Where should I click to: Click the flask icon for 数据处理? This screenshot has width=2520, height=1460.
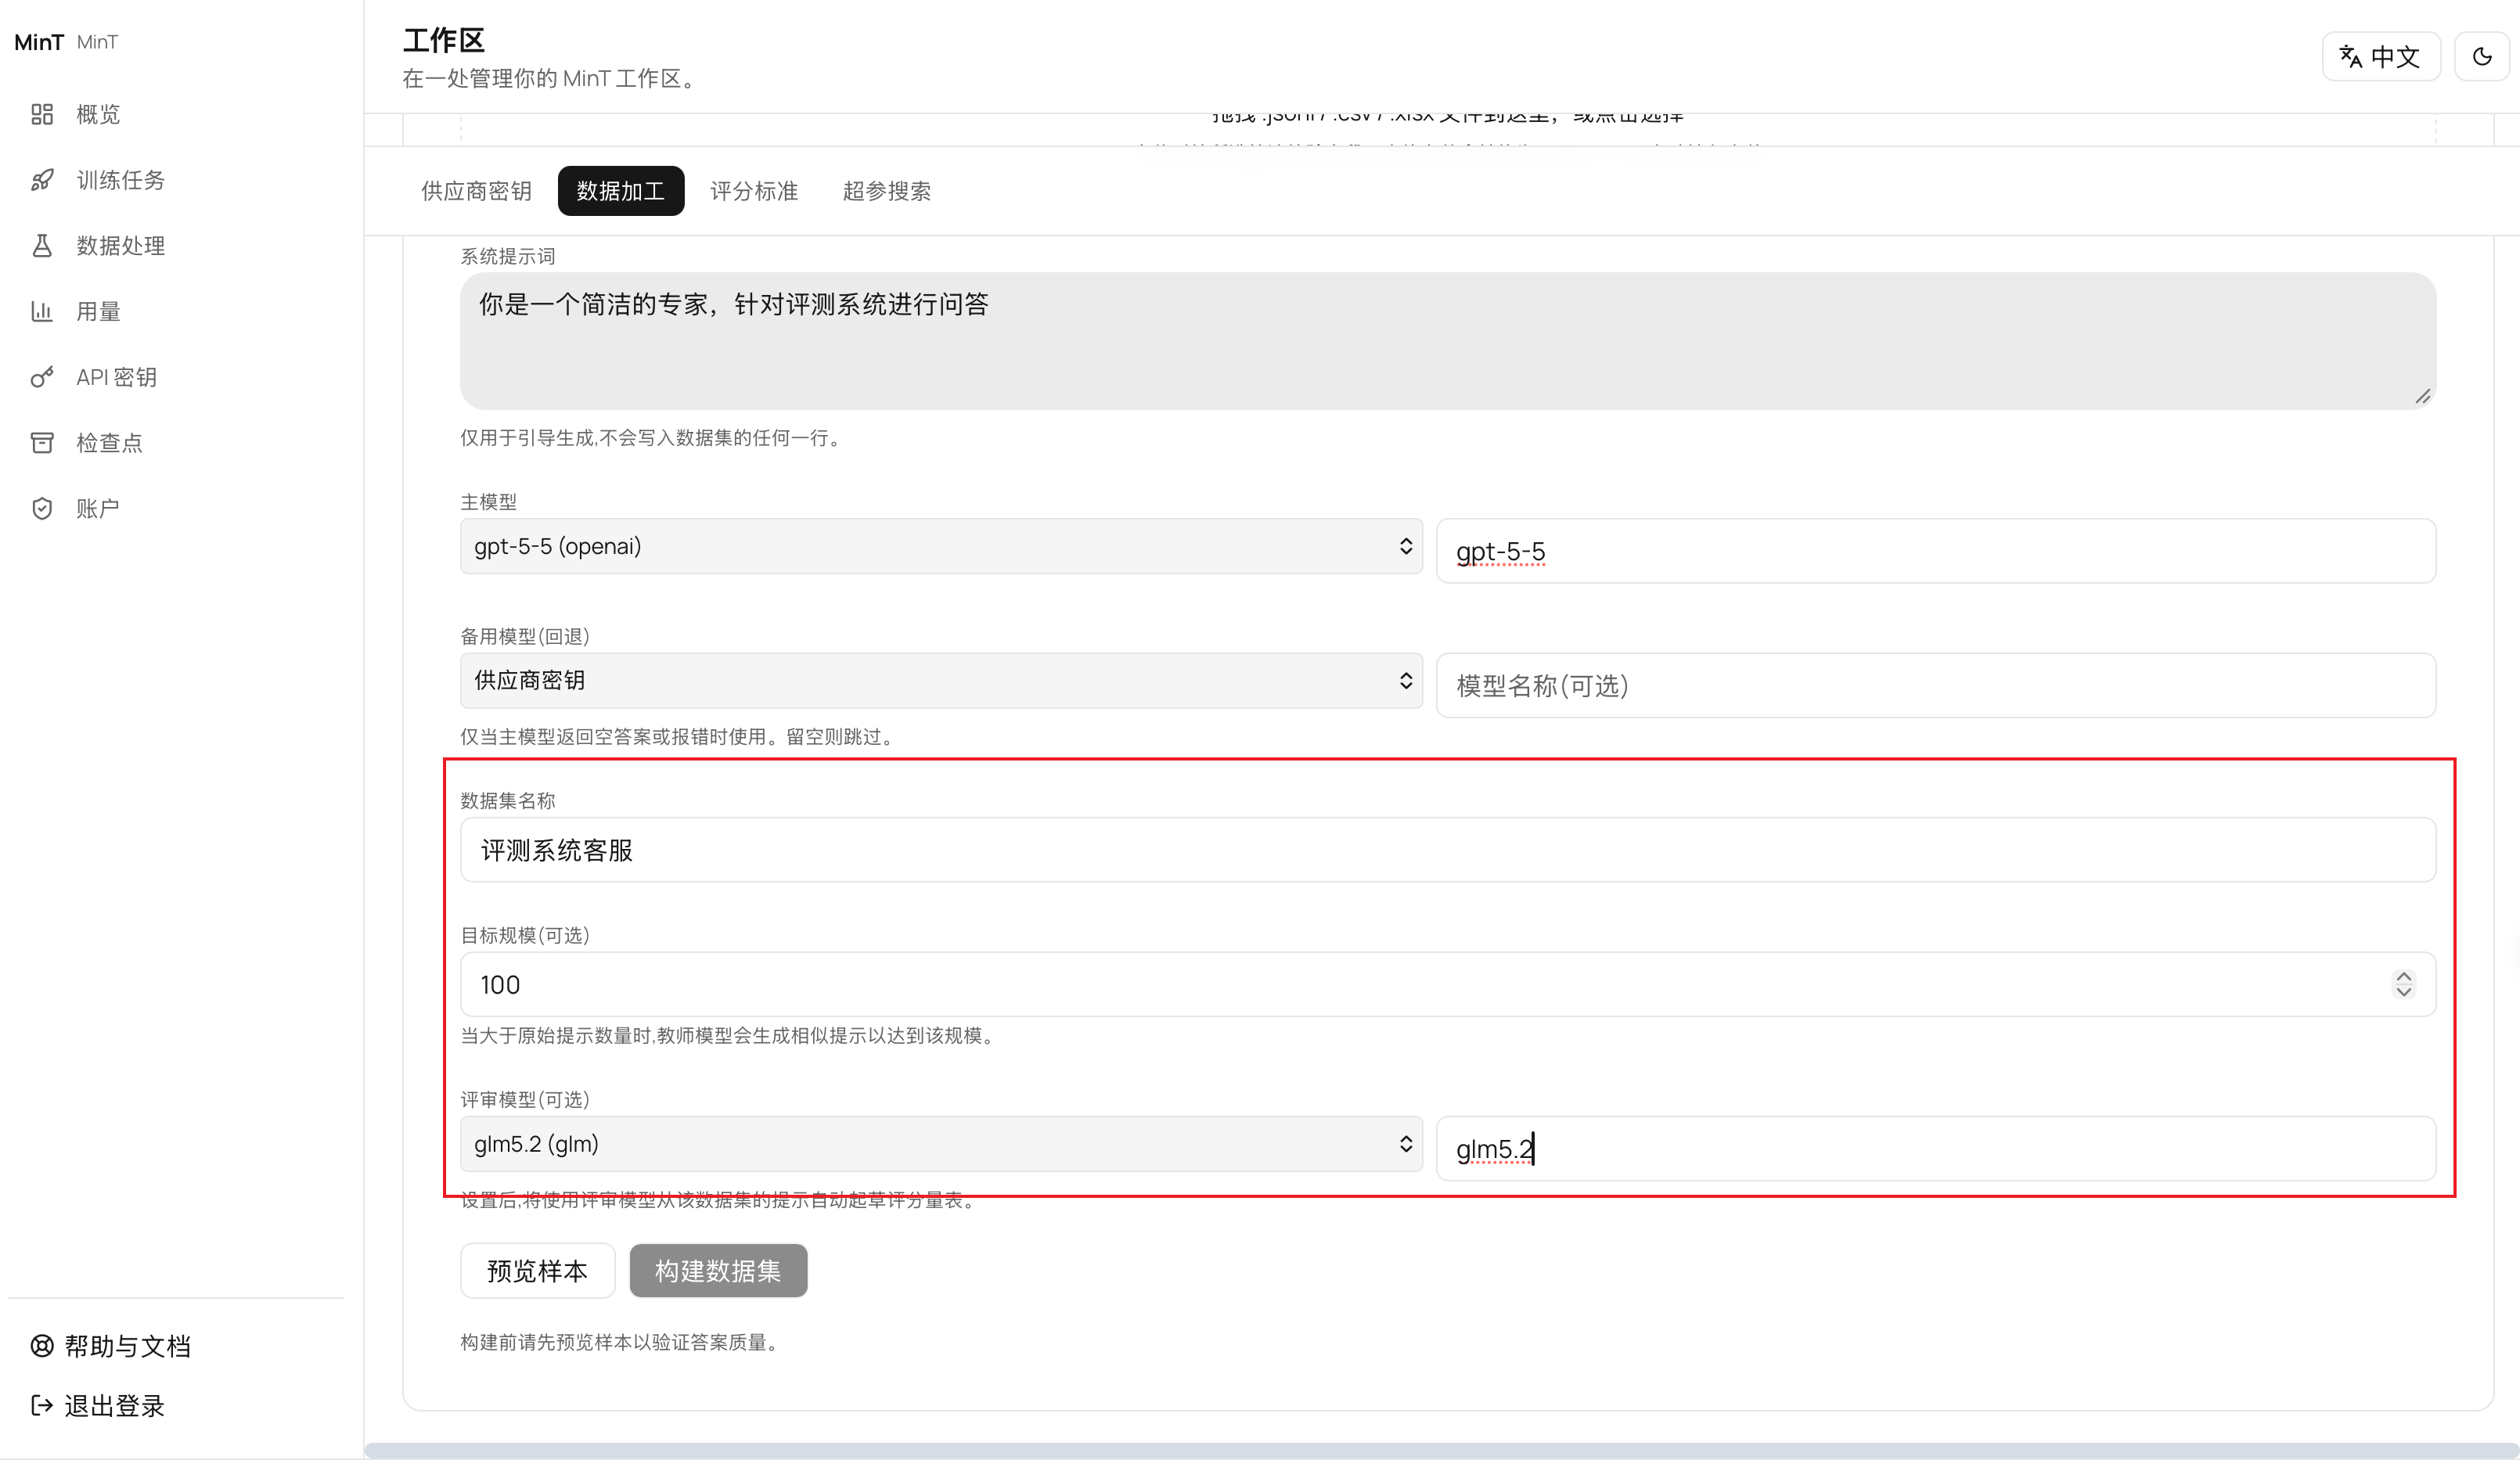(42, 246)
